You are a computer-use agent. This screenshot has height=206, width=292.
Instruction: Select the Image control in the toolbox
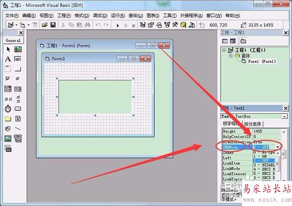point(8,138)
